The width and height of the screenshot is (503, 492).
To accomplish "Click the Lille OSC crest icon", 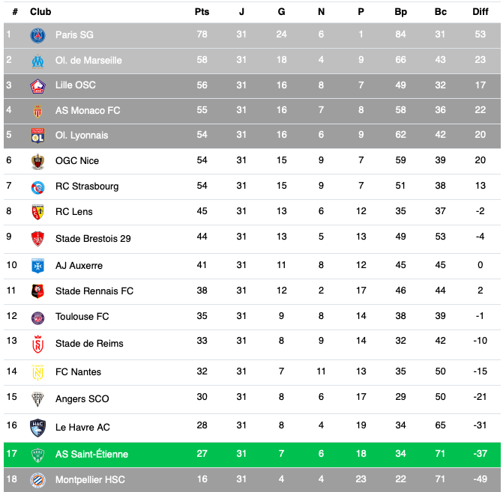I will coord(37,86).
